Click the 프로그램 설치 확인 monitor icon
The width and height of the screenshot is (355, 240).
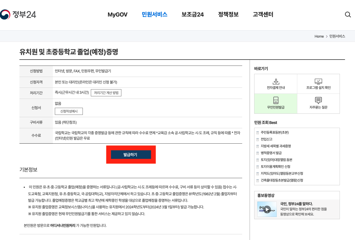[x=318, y=81]
